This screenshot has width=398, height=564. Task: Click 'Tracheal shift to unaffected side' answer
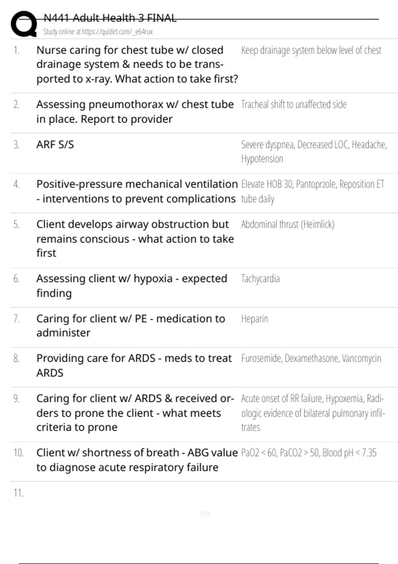coord(294,105)
